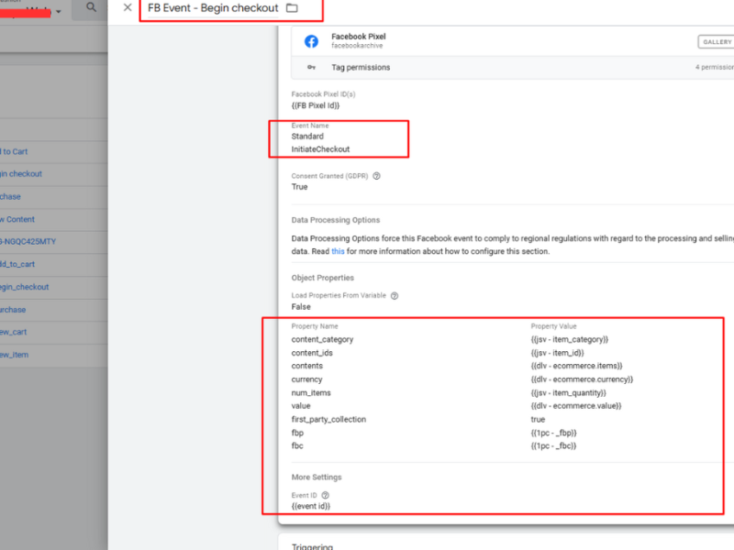
Task: Expand the Tag permissions row
Action: click(513, 67)
